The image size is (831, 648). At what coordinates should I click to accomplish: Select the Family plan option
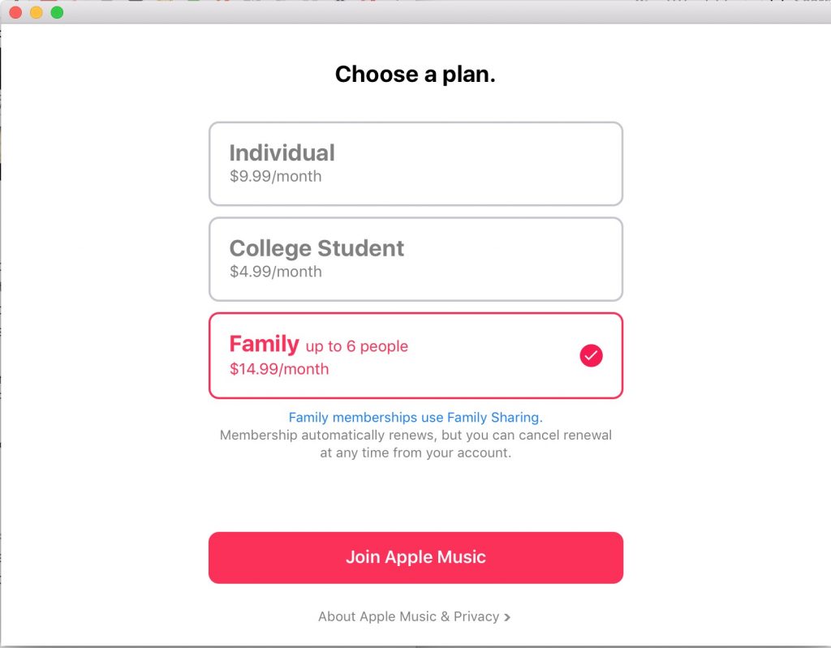pos(415,355)
